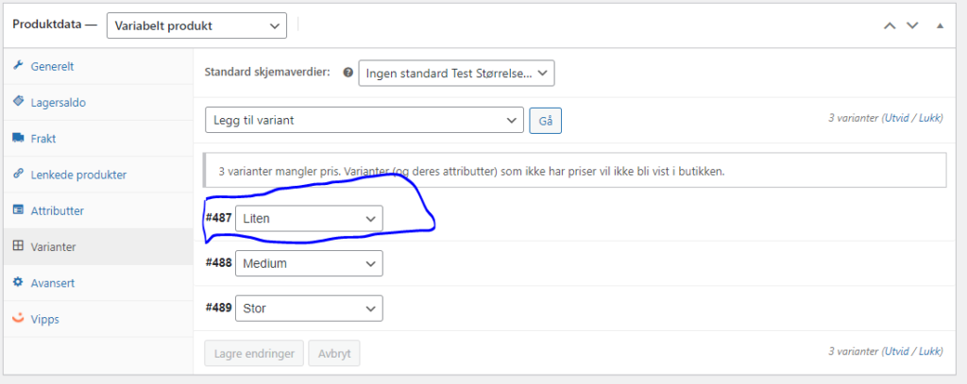The image size is (967, 384).
Task: Click the Vipps smile icon
Action: (18, 319)
